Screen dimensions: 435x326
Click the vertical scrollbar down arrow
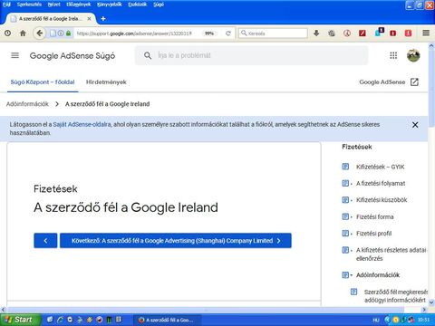coord(431,302)
